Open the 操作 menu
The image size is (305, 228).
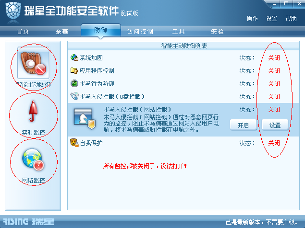coord(252,19)
